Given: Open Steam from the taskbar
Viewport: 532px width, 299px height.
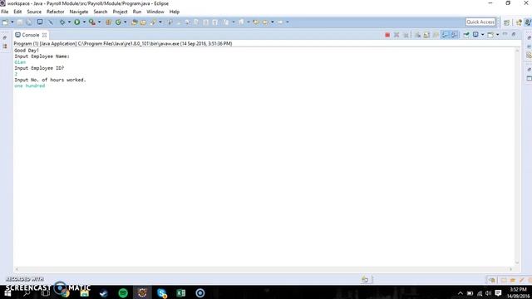Looking at the screenshot, I should point(104,292).
